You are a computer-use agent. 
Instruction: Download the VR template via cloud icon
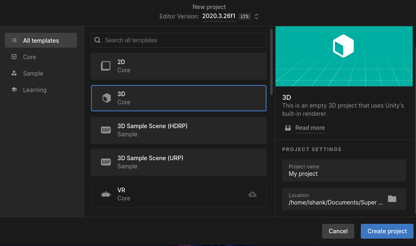click(252, 194)
